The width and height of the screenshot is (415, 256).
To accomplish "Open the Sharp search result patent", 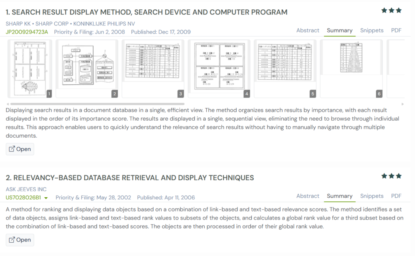I will 20,149.
